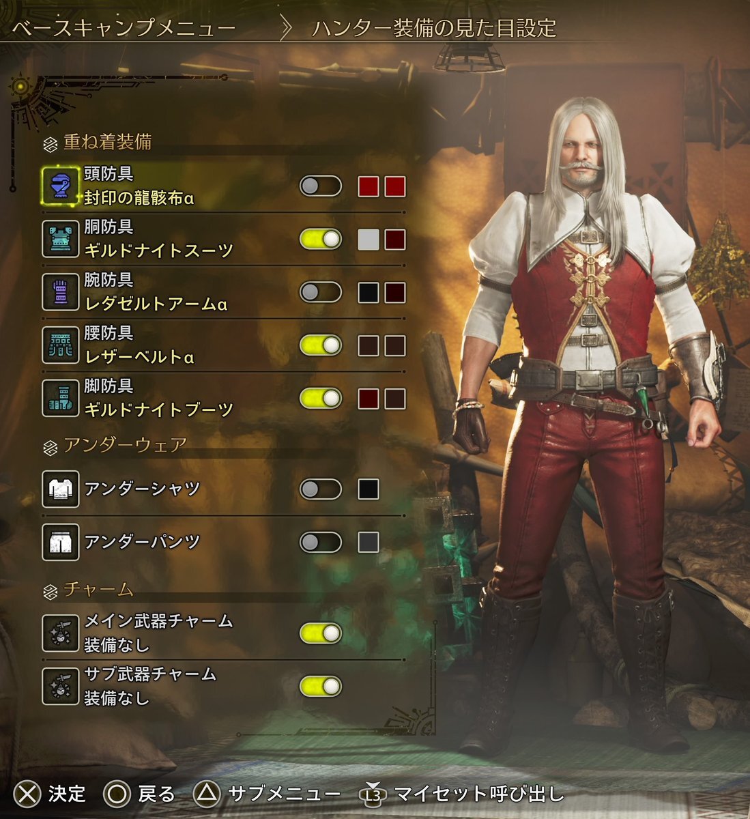
Task: Click the アンダーシャツ shirt icon
Action: [60, 489]
